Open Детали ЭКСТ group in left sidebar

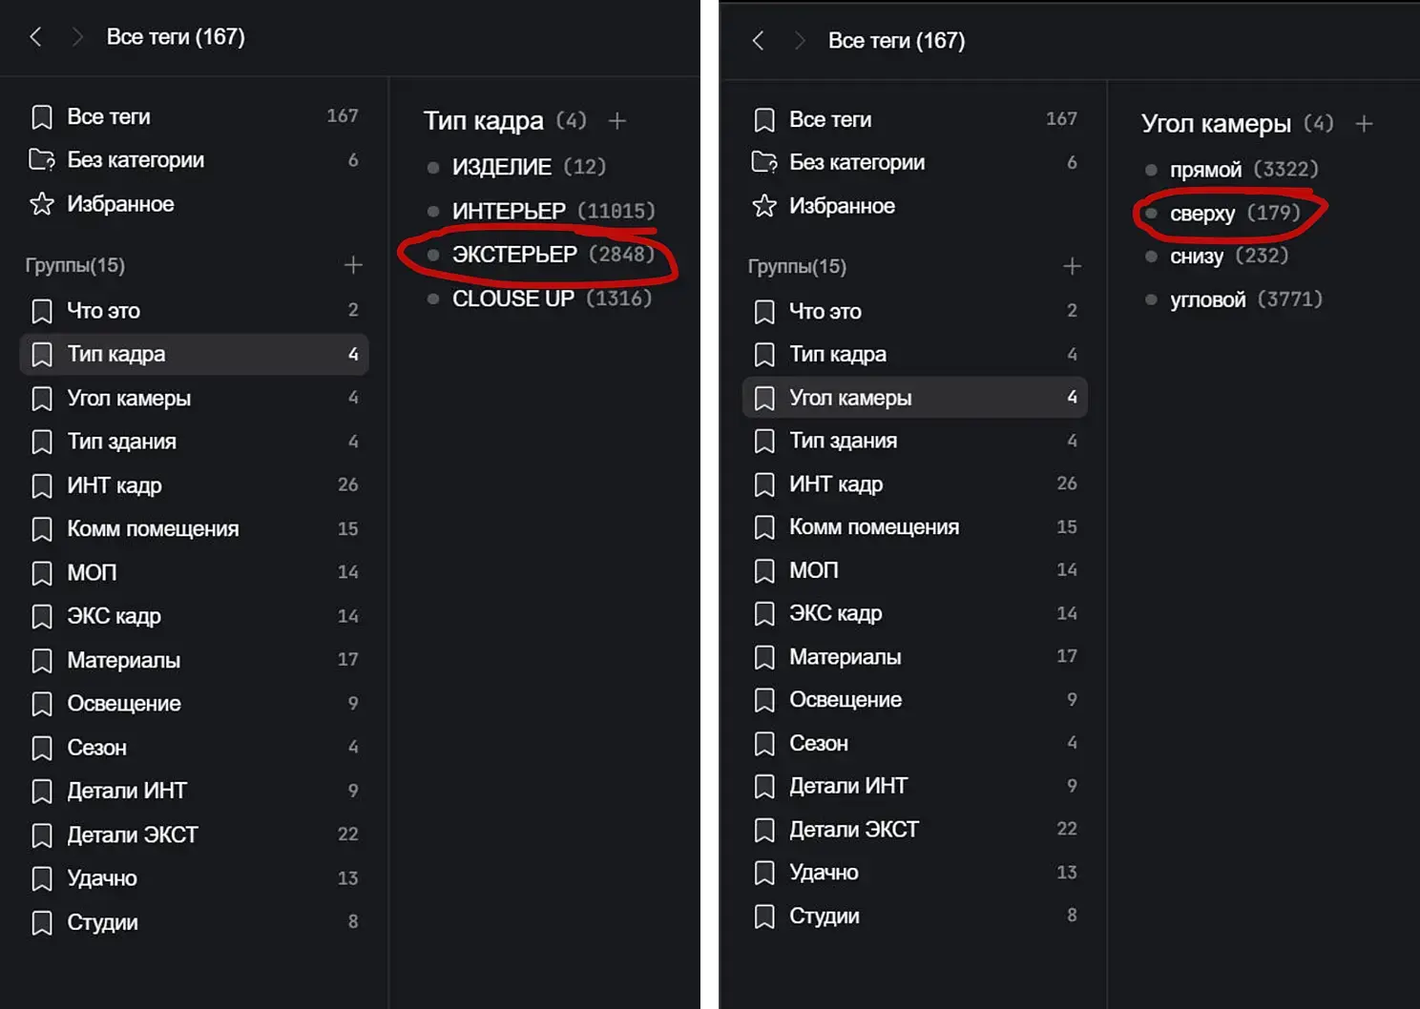tap(132, 834)
